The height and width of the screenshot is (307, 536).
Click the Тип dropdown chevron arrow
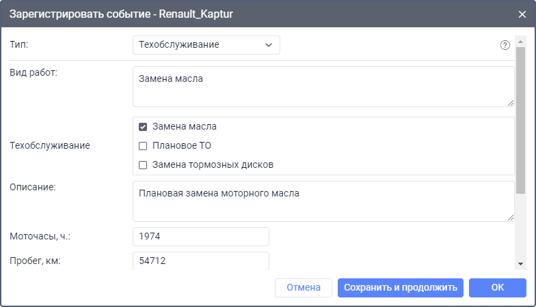click(x=268, y=45)
